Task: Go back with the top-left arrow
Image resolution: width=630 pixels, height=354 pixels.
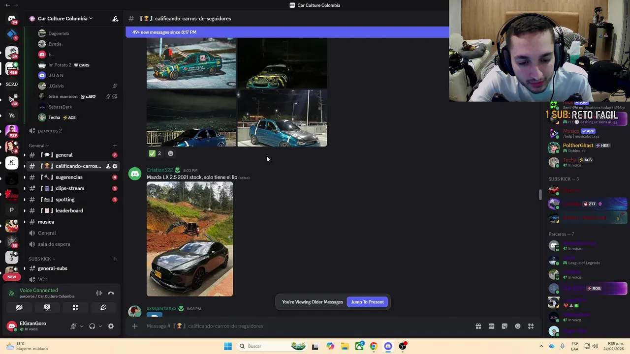Action: click(x=7, y=5)
